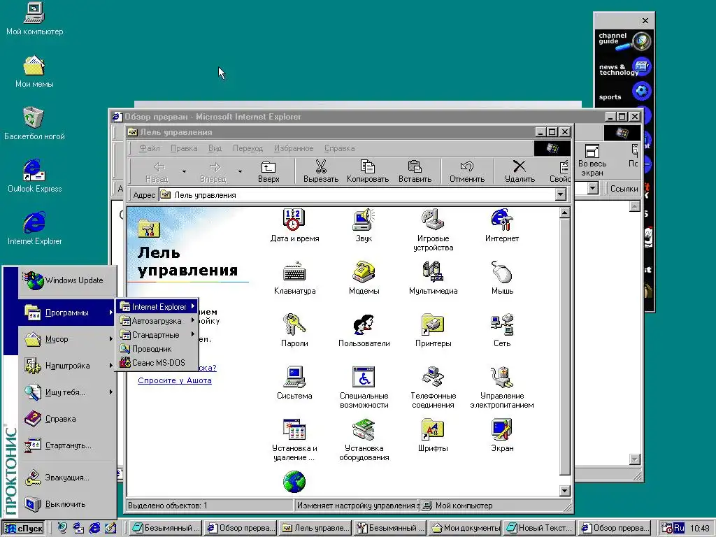Expand Автозагрузка submenu in programs list
The image size is (716, 537).
(157, 321)
